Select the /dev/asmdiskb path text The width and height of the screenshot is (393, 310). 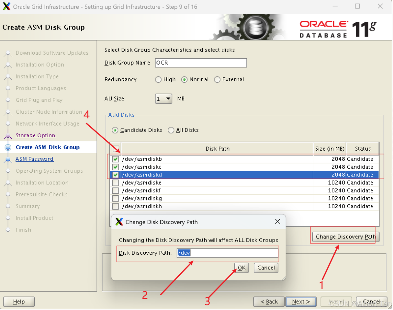[142, 159]
